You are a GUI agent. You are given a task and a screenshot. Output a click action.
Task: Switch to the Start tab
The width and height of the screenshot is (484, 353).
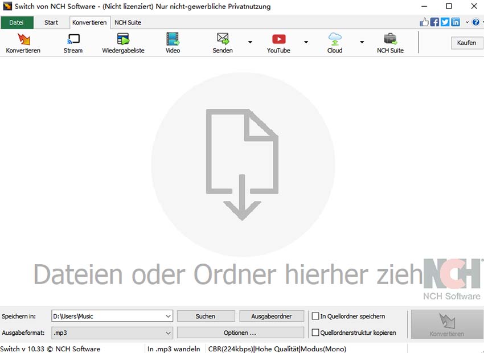pos(51,22)
